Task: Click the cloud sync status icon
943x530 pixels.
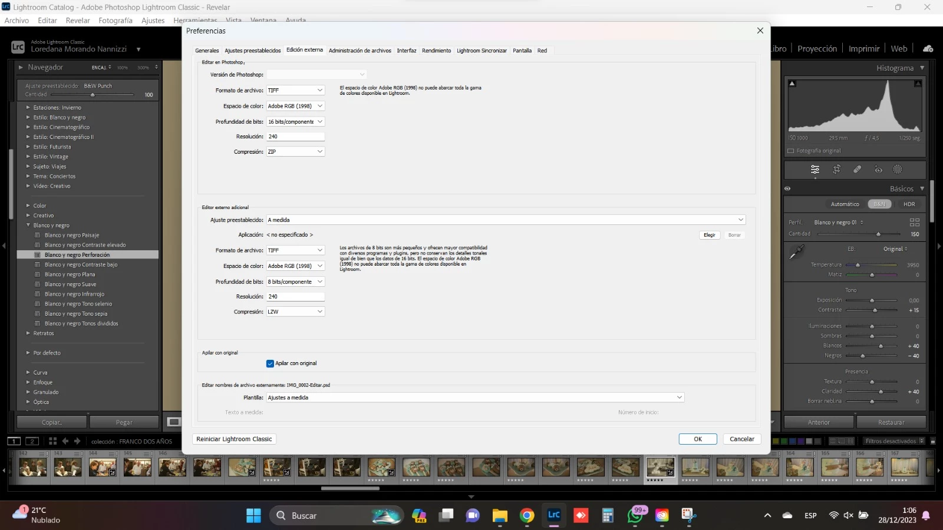Action: 928,49
